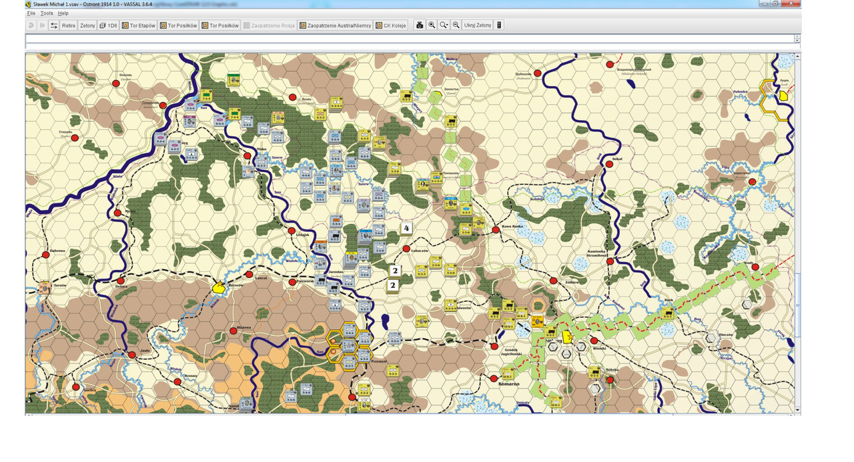Click the red town dot at Rawa Ruska
This screenshot has width=854, height=462.
coord(496,229)
